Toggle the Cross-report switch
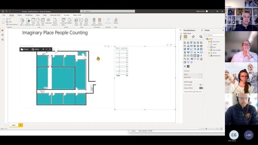Viewport: 258px width, 145px height. 201,85
